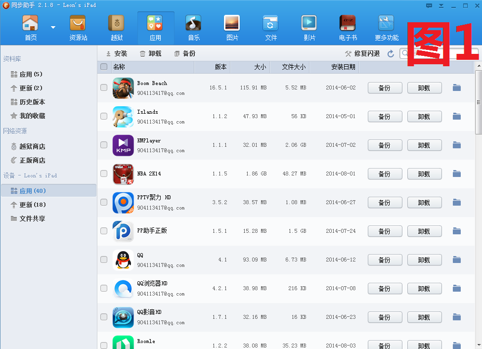Open the feedback chat icon in title bar
The width and height of the screenshot is (482, 349).
coord(429,6)
